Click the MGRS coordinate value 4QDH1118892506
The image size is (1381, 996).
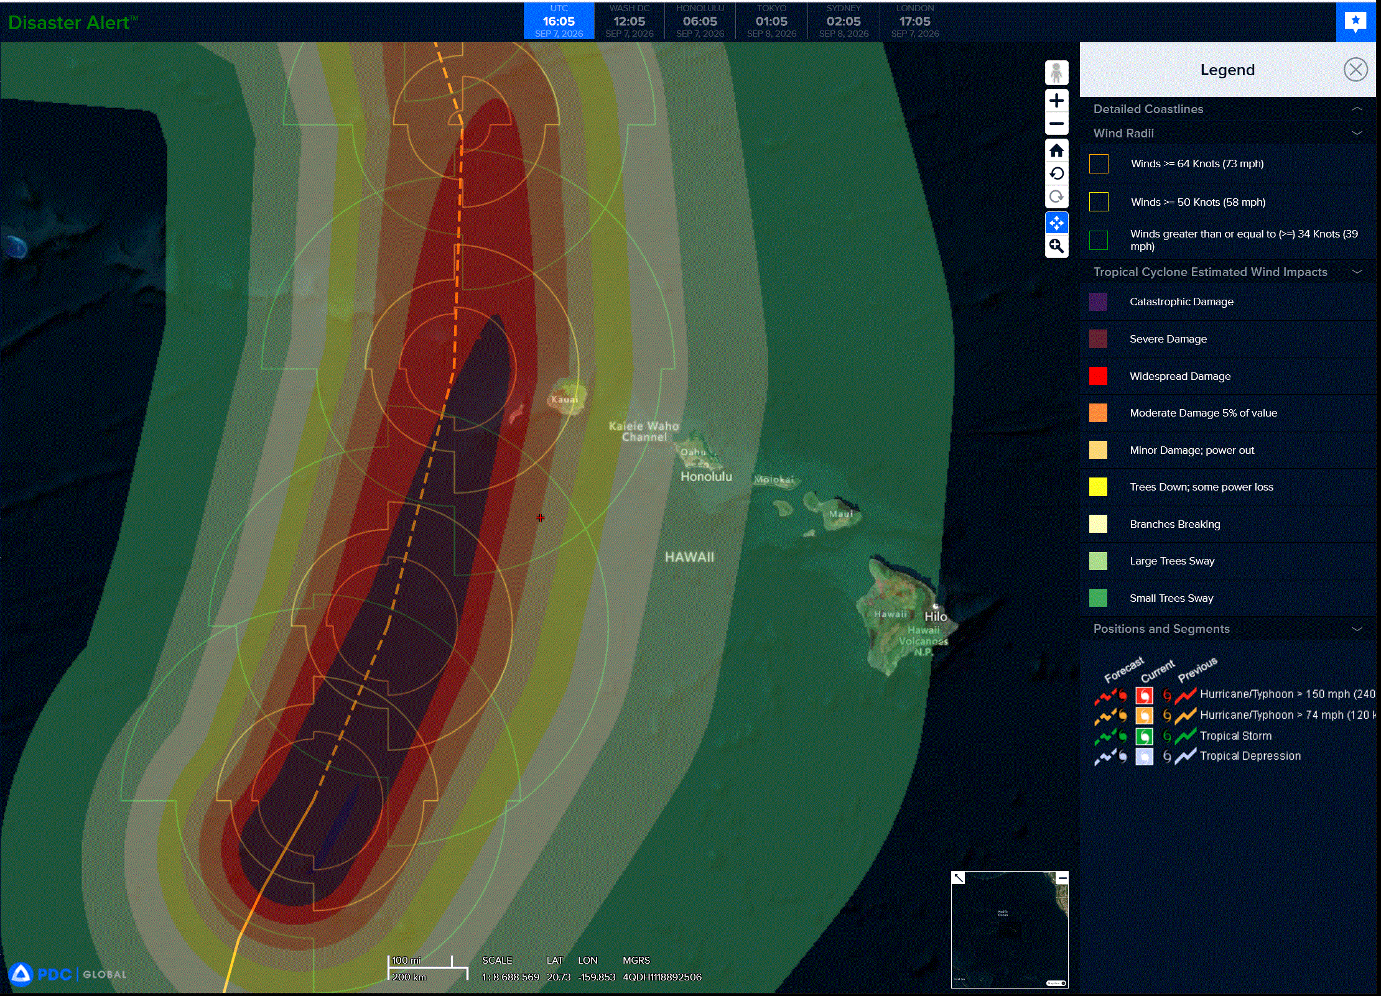tap(662, 977)
